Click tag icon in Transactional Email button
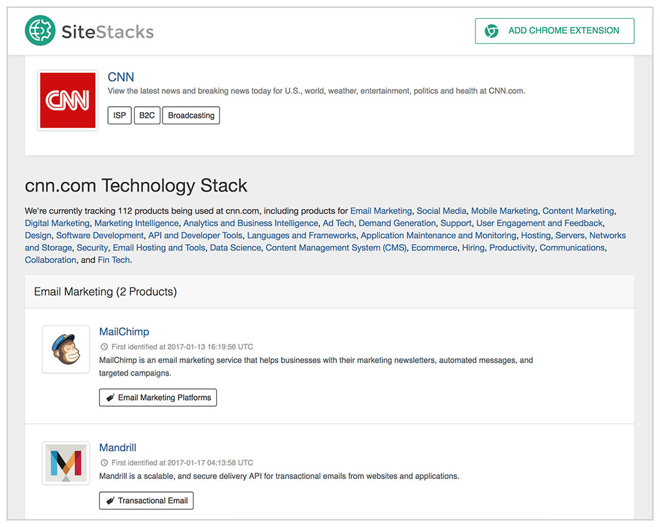660x527 pixels. (x=110, y=500)
